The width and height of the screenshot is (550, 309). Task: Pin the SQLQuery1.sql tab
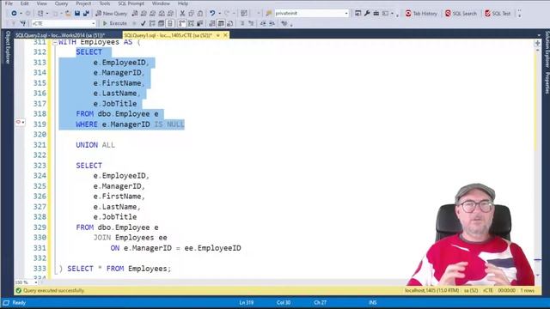pyautogui.click(x=217, y=35)
